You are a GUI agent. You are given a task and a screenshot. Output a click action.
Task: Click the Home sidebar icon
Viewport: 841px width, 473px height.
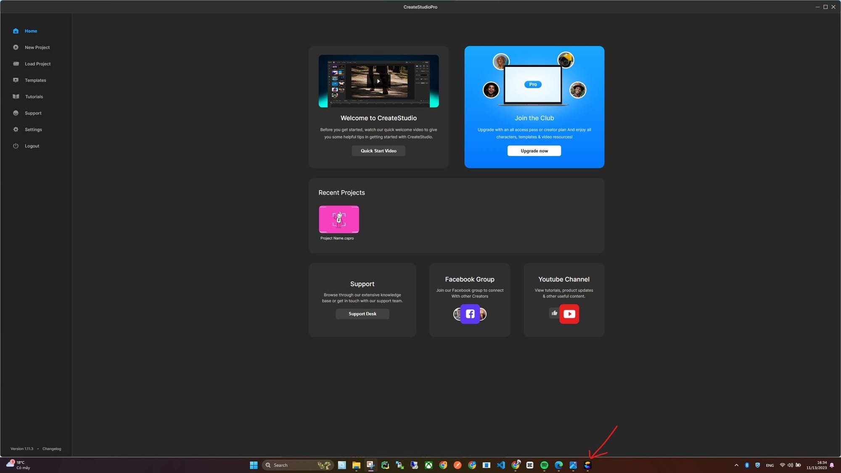tap(16, 31)
